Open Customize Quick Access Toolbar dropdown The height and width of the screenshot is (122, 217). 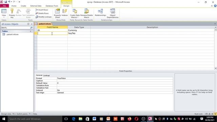coord(19,2)
